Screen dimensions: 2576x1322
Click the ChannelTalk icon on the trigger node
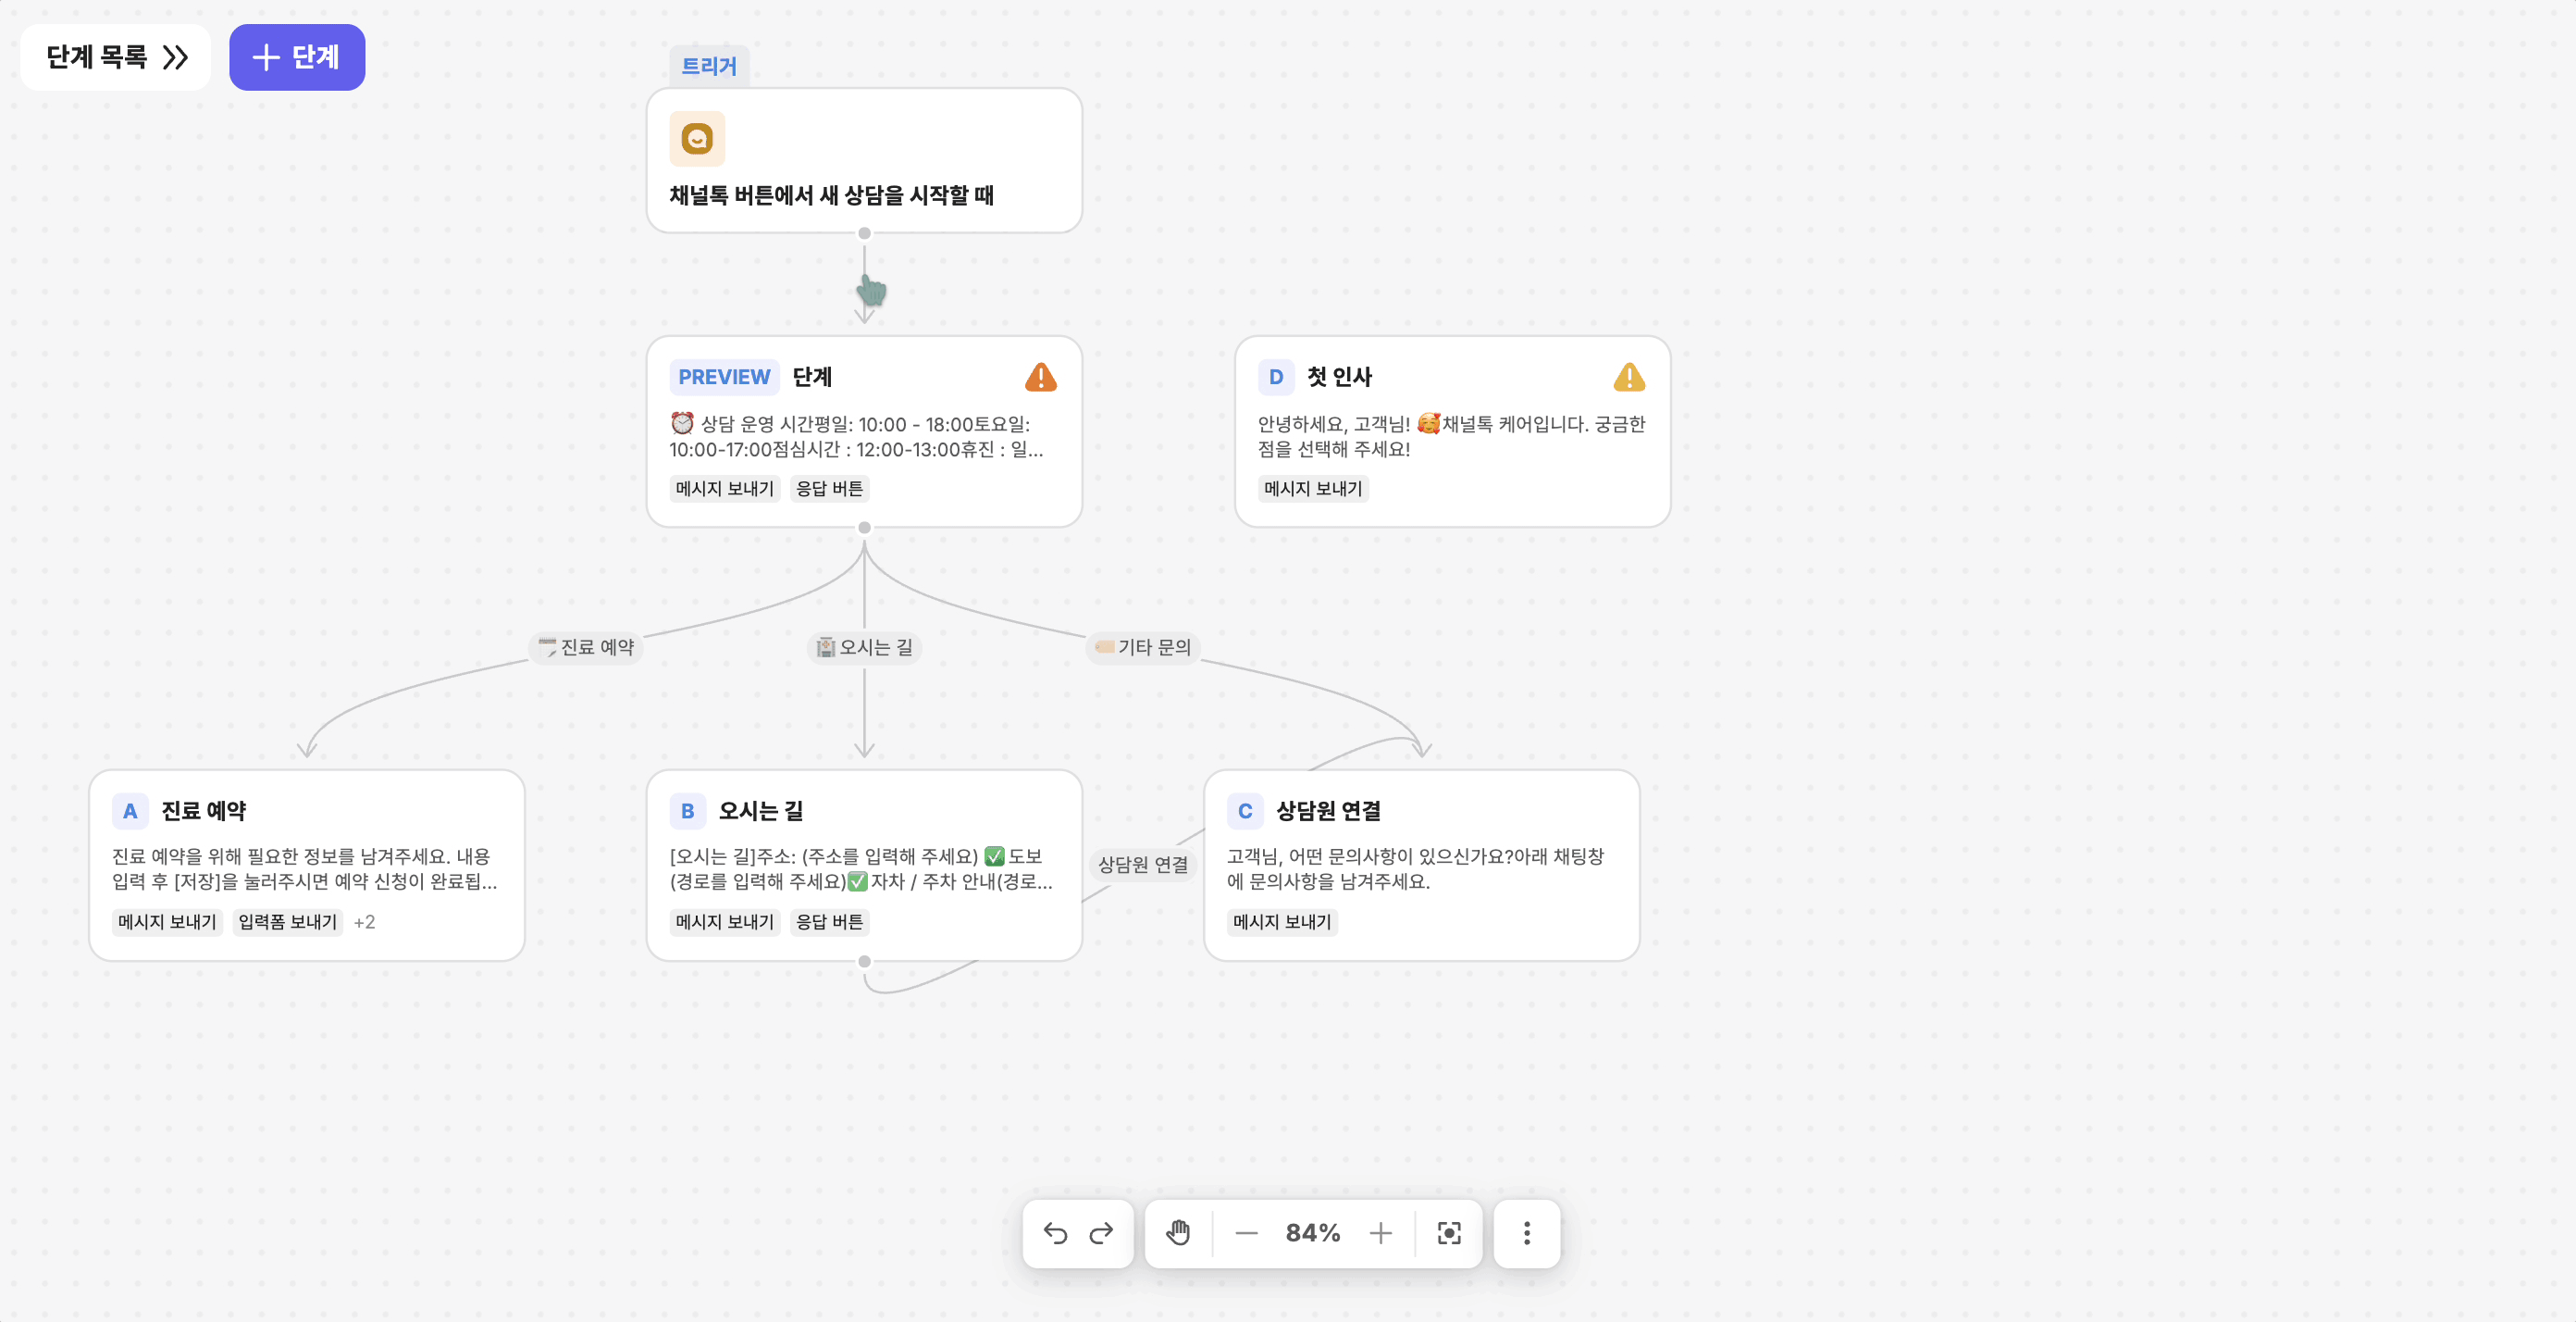pos(697,138)
